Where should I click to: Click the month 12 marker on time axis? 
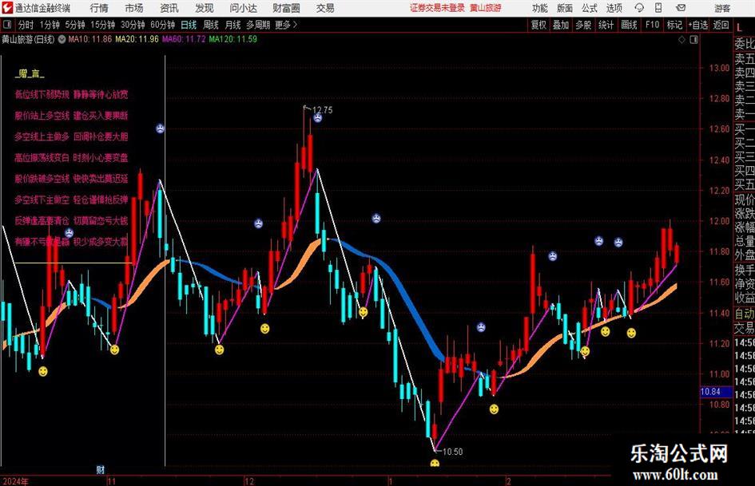[249, 481]
